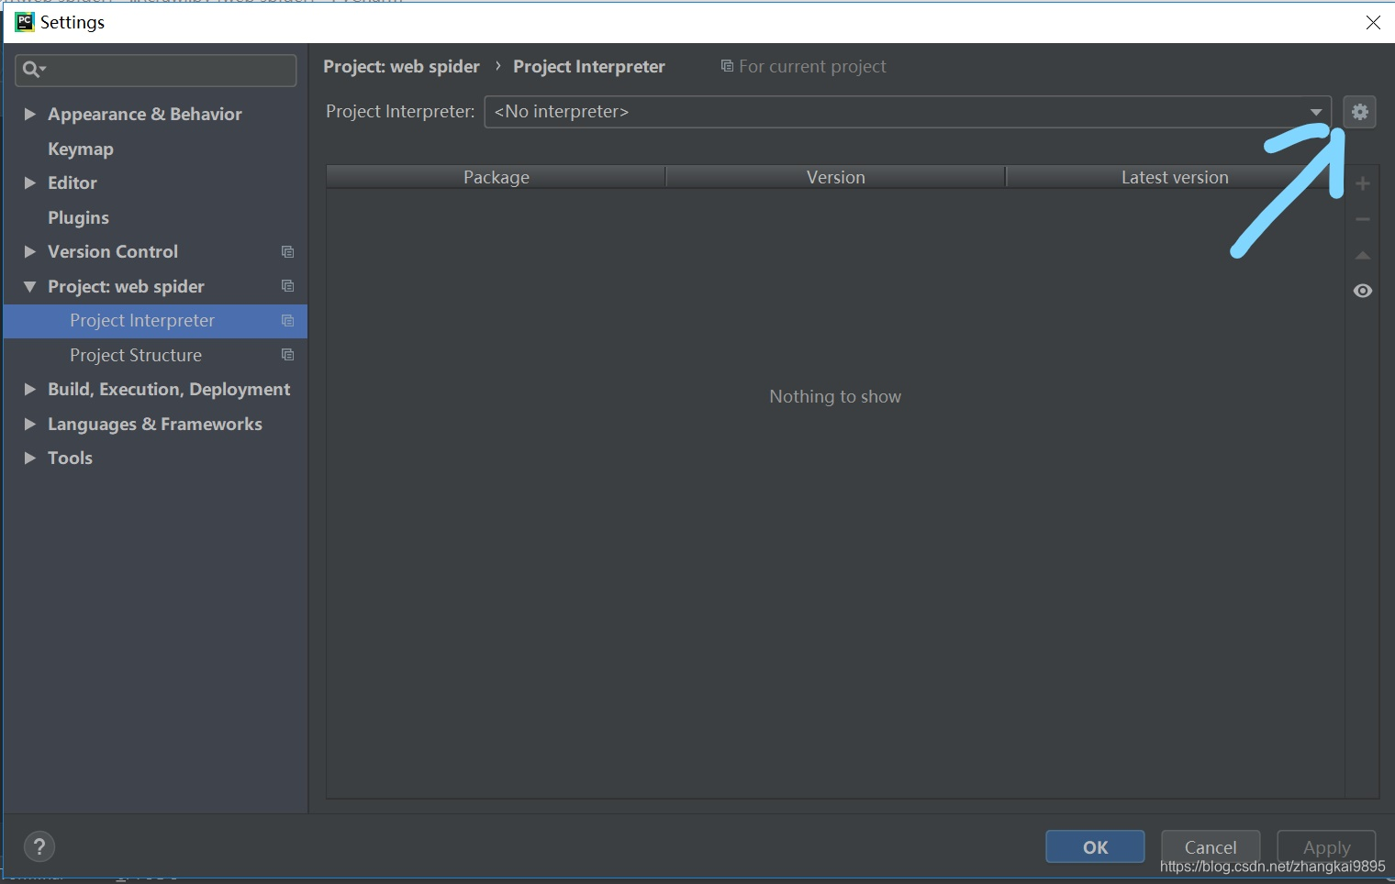Click the For current project icon
This screenshot has width=1395, height=884.
pyautogui.click(x=727, y=66)
